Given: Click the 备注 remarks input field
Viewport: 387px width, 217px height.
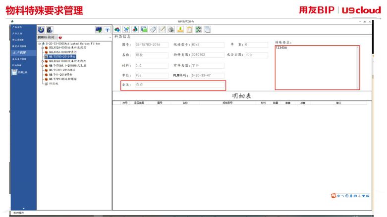Looking at the screenshot, I should pyautogui.click(x=180, y=85).
